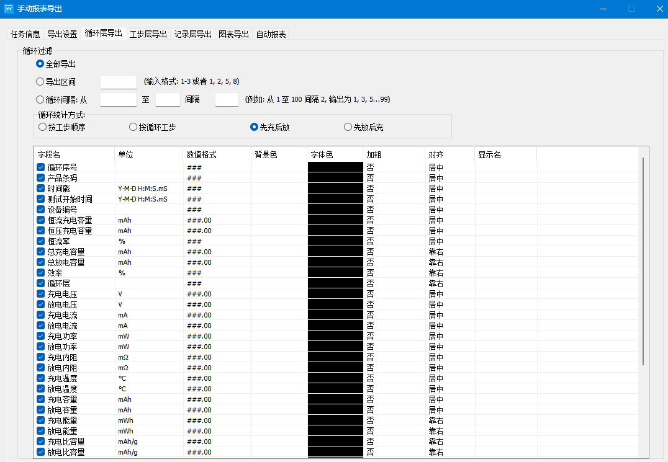The width and height of the screenshot is (668, 462).
Task: Select the 循环层导出 tab
Action: click(x=104, y=33)
